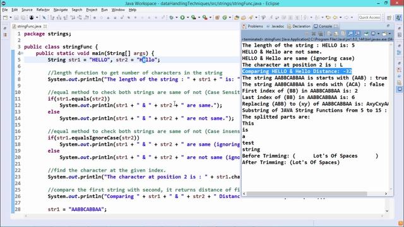Click the Save icon in toolbar
The image size is (404, 227).
coord(16,18)
